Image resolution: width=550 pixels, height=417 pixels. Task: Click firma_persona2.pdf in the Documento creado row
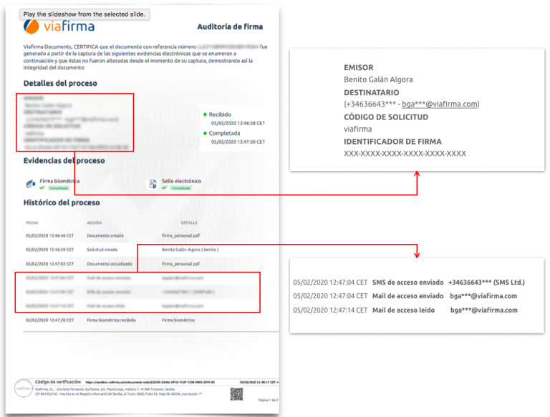point(180,236)
